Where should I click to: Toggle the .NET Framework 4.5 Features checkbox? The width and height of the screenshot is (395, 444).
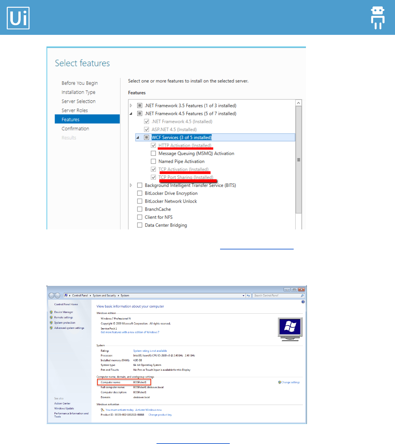140,114
